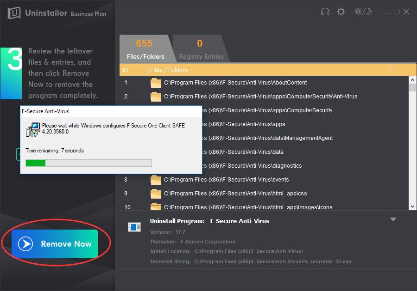Select the path ending in html_app\css
This screenshot has height=291, width=417.
(x=235, y=194)
